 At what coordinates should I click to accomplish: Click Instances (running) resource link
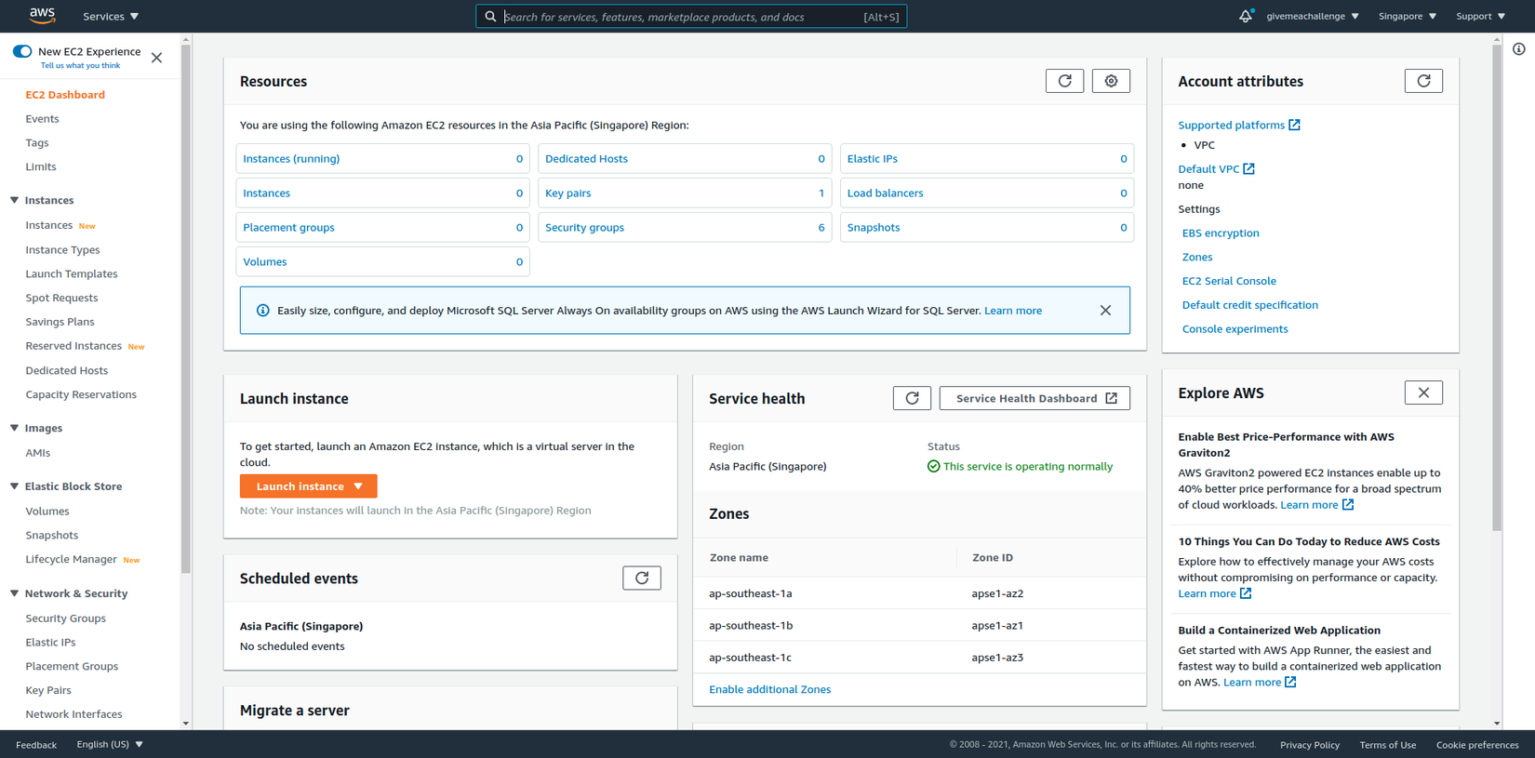coord(291,159)
